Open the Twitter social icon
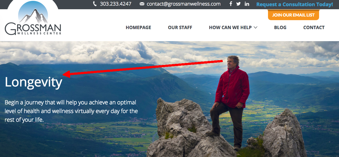This screenshot has height=157, width=339. pyautogui.click(x=239, y=4)
